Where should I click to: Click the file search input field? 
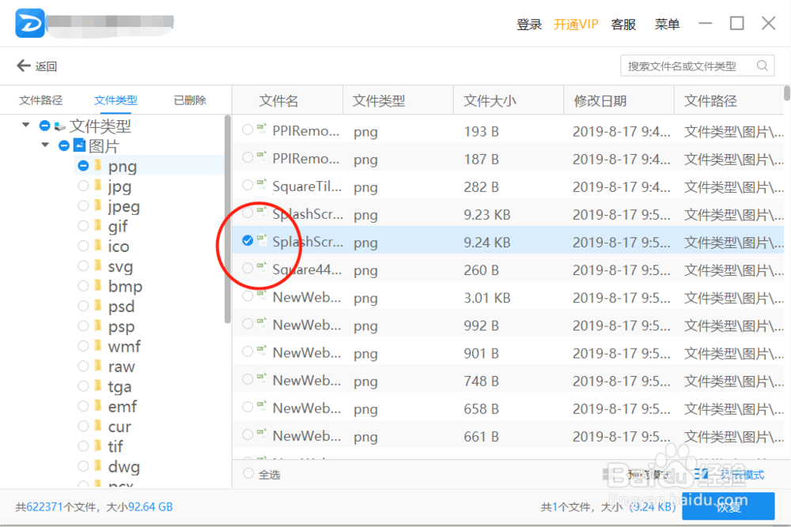pyautogui.click(x=688, y=66)
